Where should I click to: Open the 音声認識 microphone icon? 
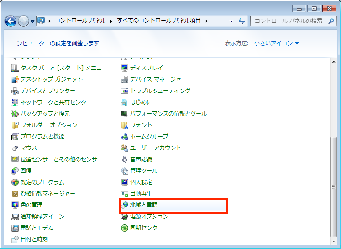point(125,159)
